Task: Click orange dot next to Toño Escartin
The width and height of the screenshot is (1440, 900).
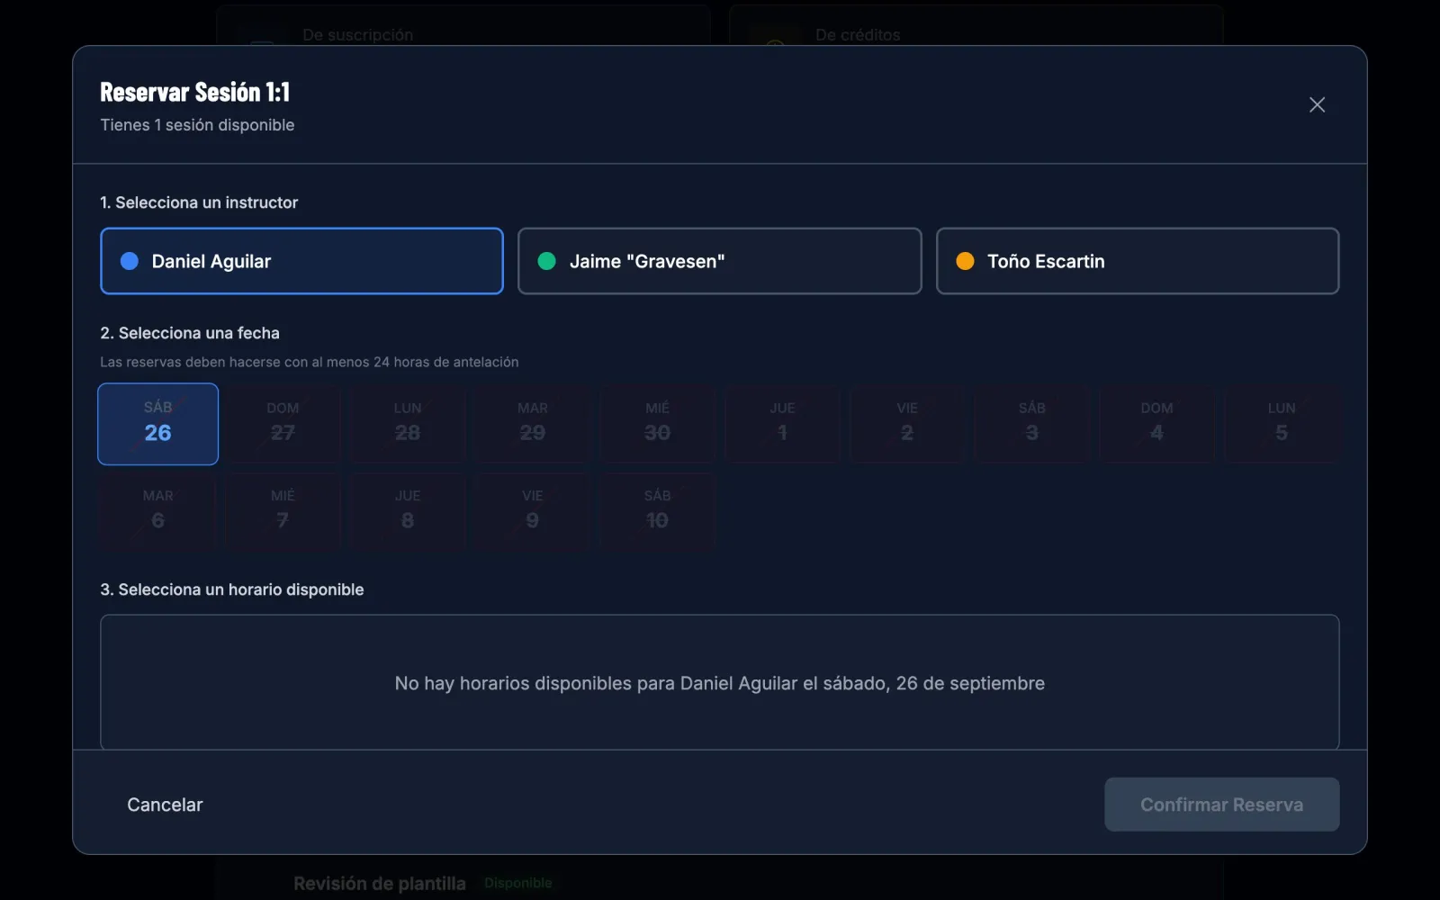Action: (965, 261)
